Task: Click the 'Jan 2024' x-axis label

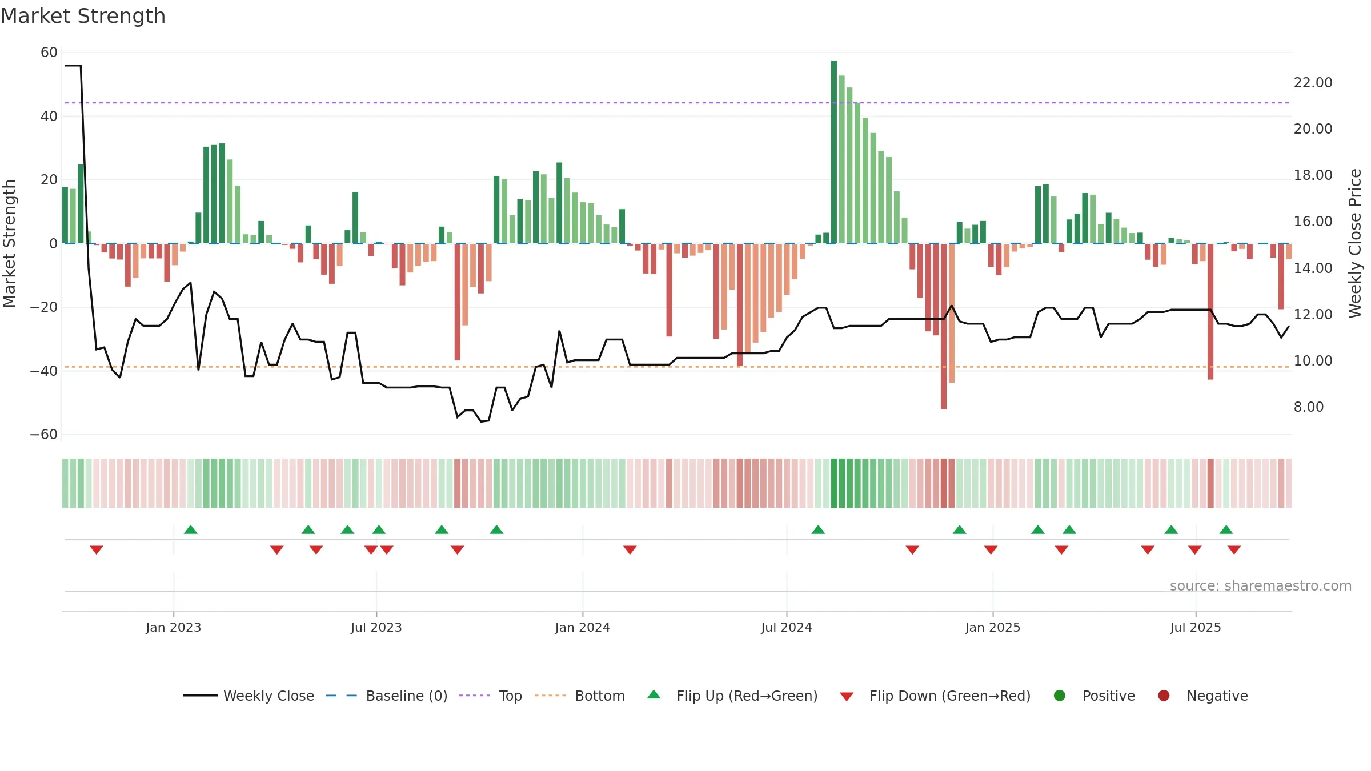Action: pyautogui.click(x=583, y=627)
